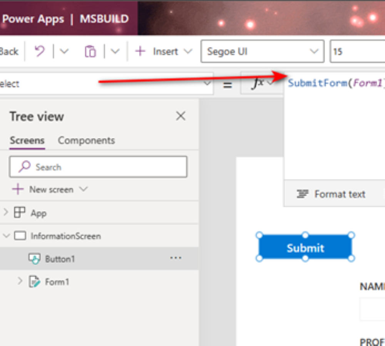Click the search magnifier in Tree view
The width and height of the screenshot is (385, 346).
tap(24, 167)
